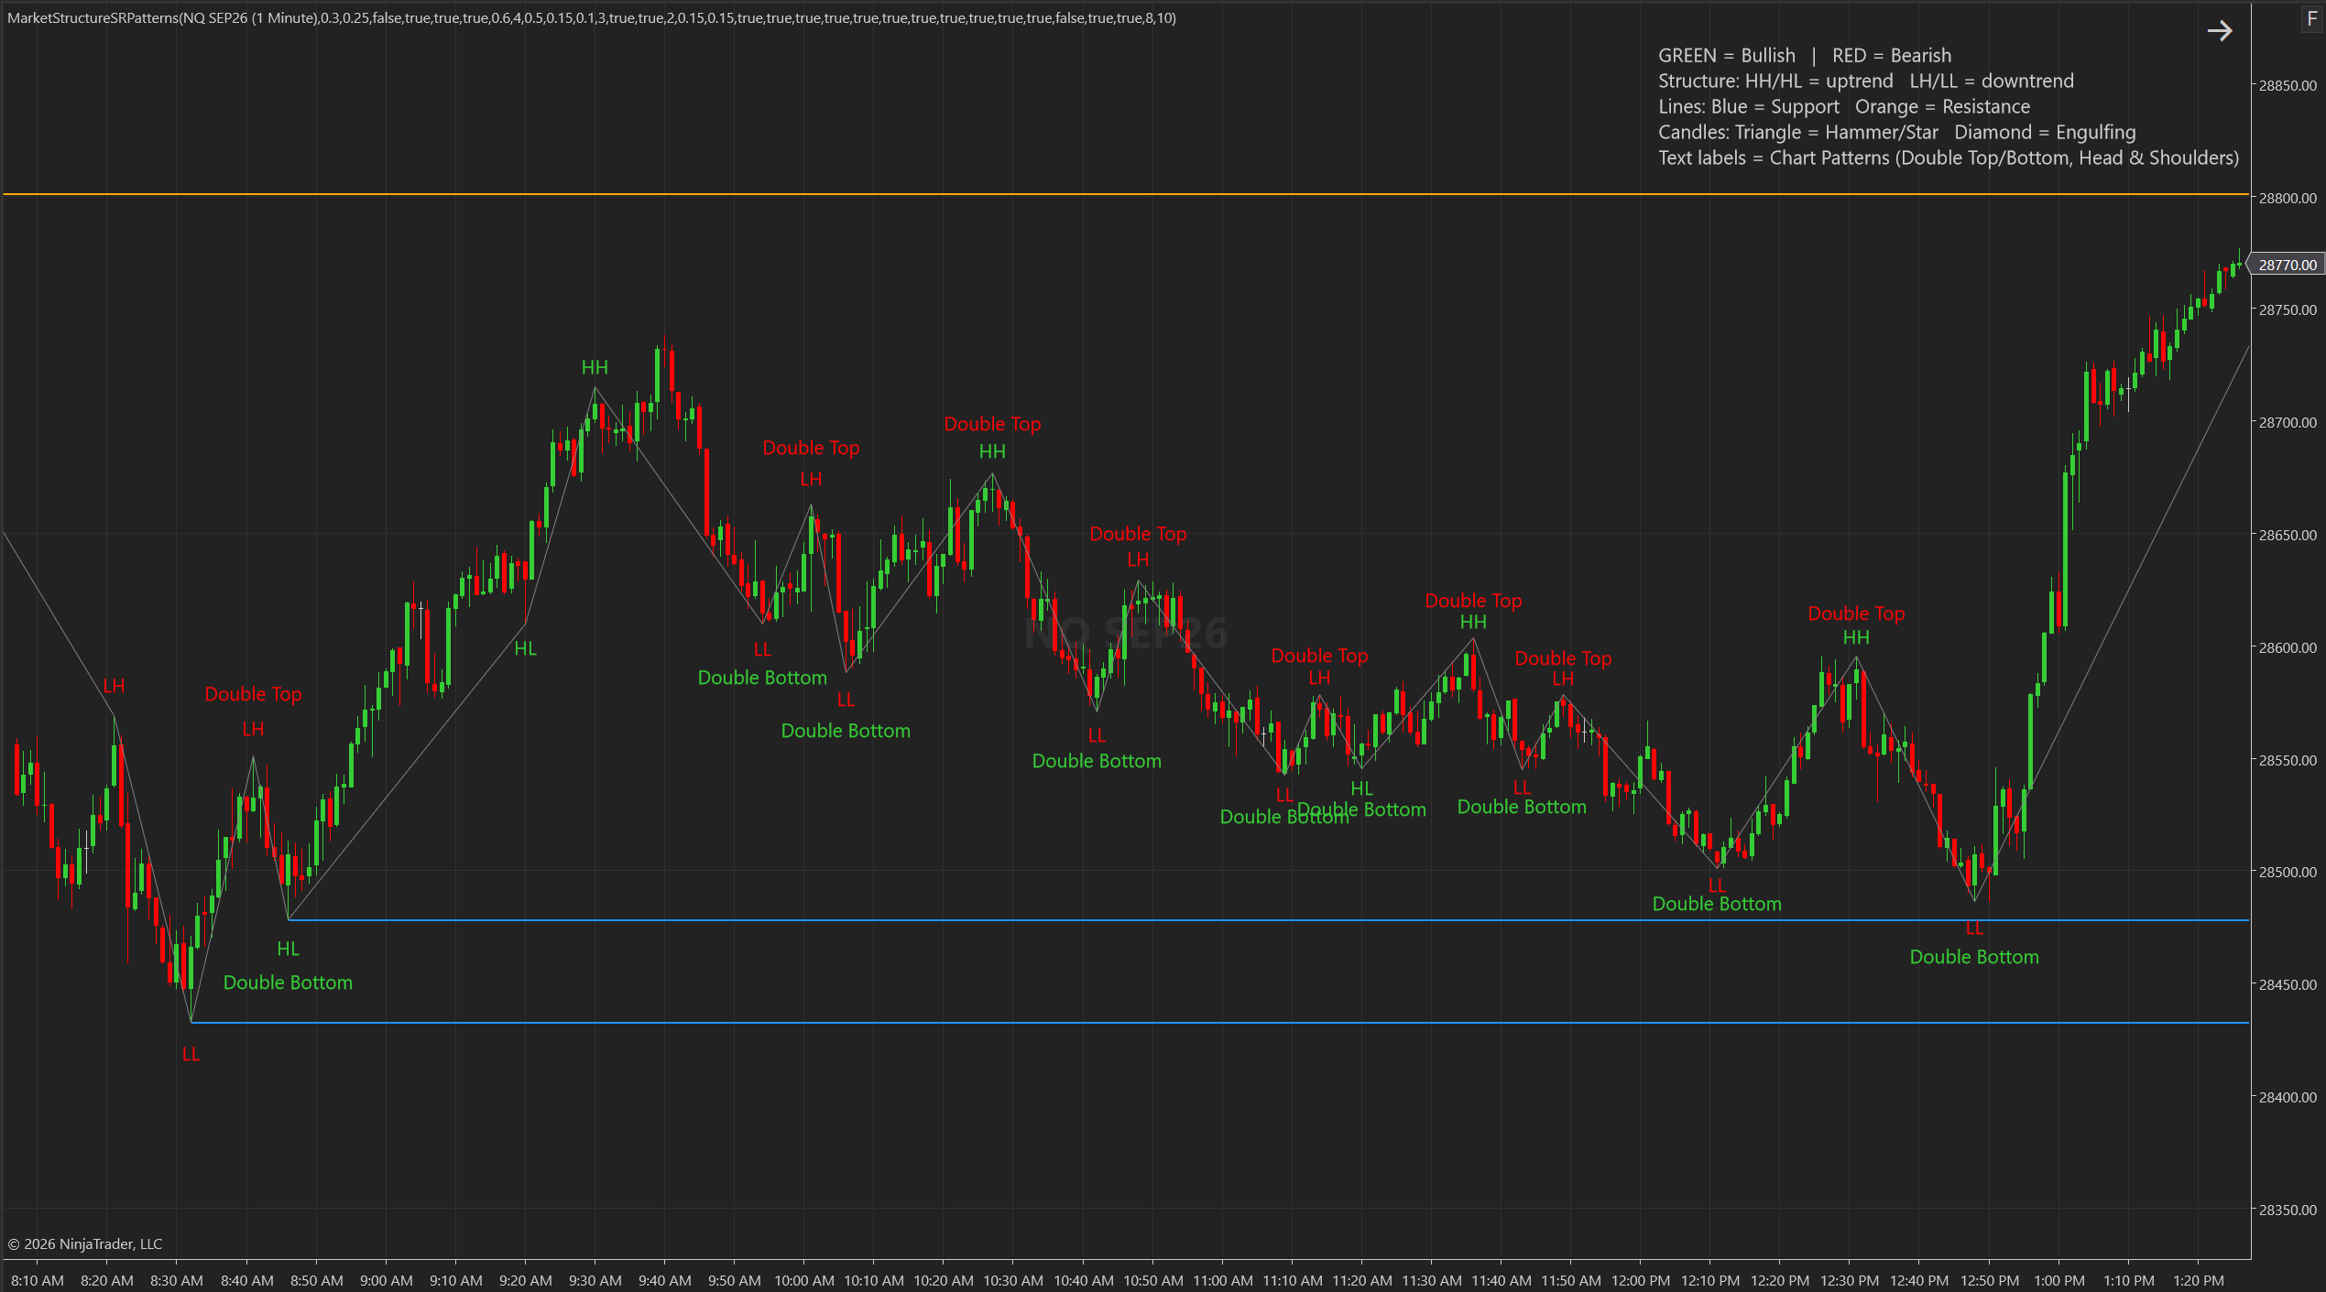Click the 28850.00 price axis label

click(2288, 85)
